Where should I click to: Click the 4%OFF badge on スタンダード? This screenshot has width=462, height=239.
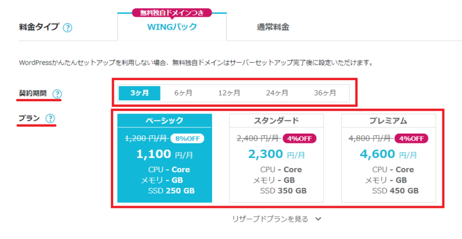tap(301, 138)
